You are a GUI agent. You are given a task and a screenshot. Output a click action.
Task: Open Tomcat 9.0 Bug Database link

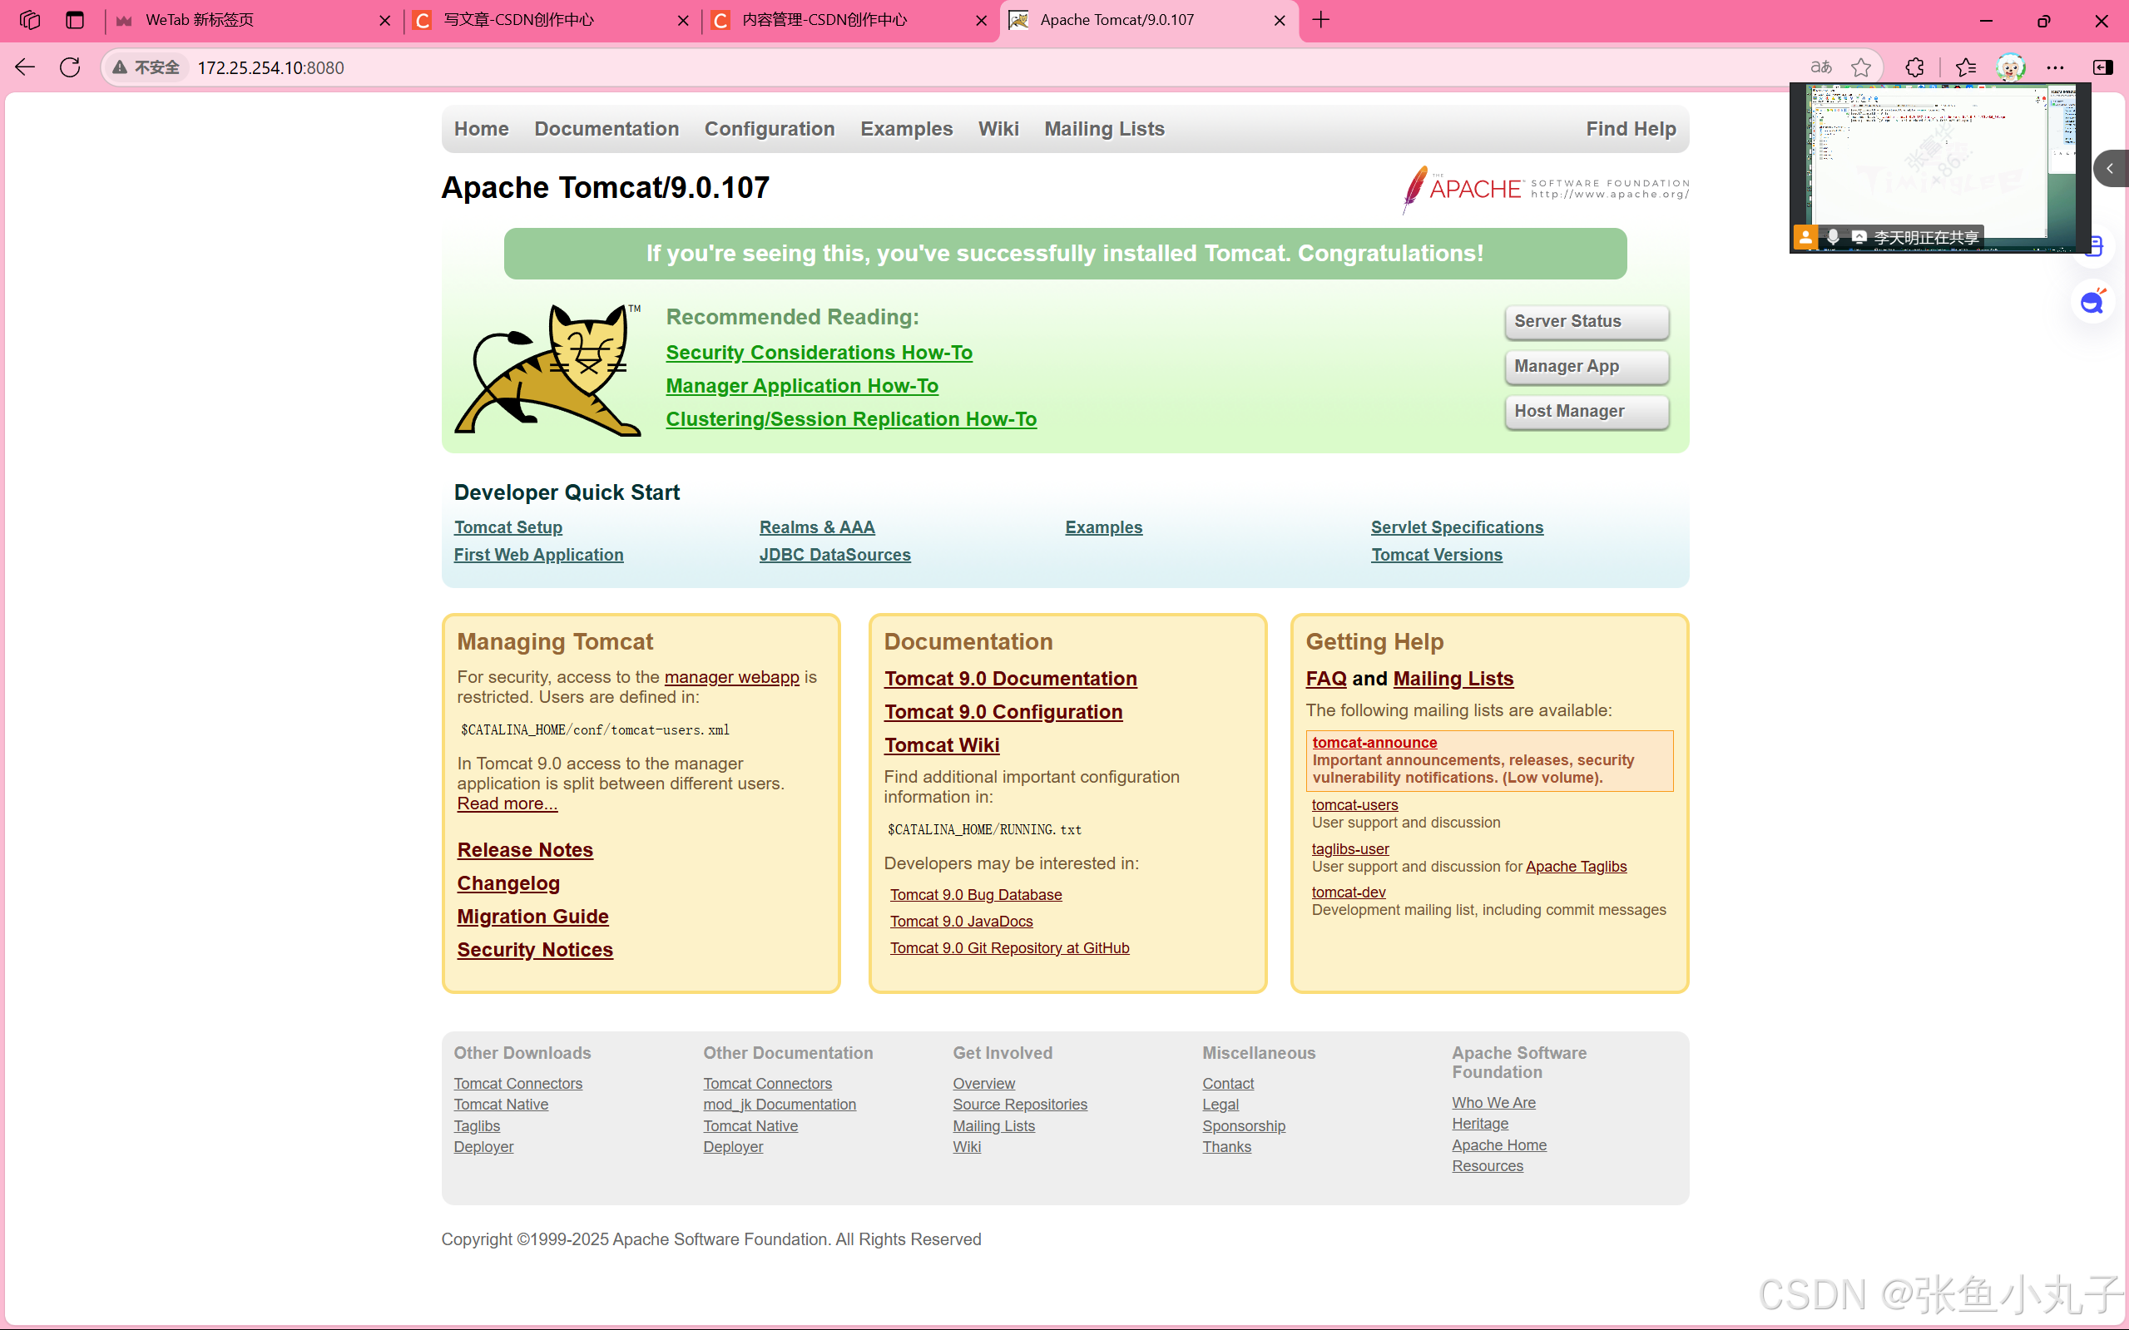coord(976,895)
